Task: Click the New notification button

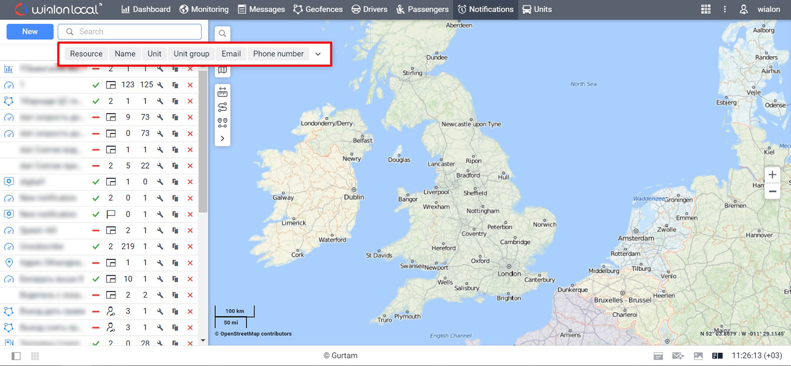Action: [x=30, y=32]
